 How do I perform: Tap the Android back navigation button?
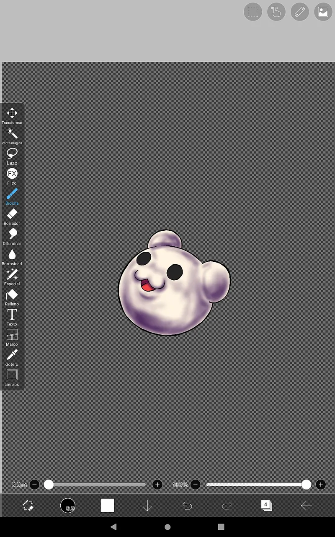coord(113,527)
